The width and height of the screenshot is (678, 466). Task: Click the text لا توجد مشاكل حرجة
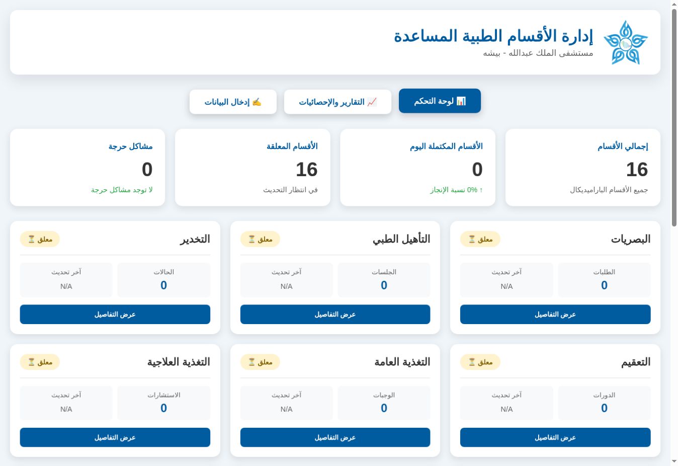click(122, 190)
